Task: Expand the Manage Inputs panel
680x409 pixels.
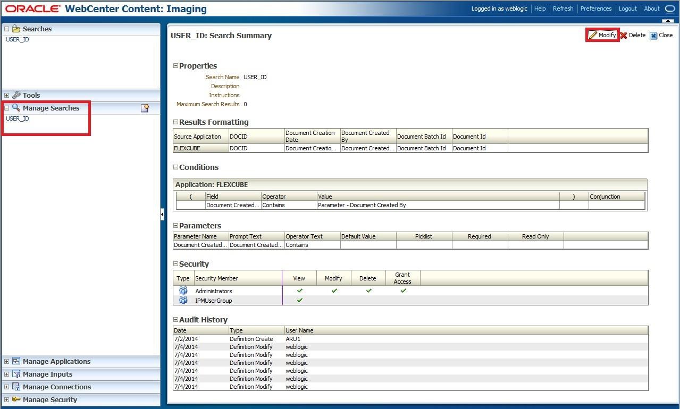Action: click(x=6, y=374)
